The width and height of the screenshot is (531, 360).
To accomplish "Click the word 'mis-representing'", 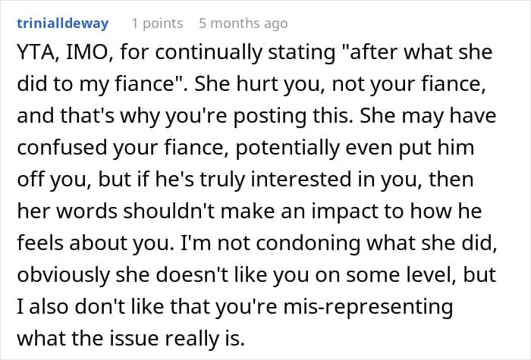I will (368, 307).
